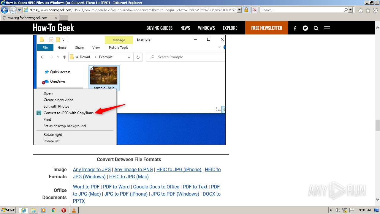The image size is (380, 214).
Task: Click the IE search box
Action: (302, 10)
